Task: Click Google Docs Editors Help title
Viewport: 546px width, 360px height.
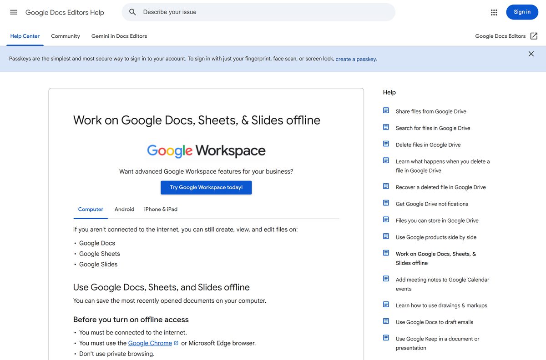Action: click(x=65, y=12)
